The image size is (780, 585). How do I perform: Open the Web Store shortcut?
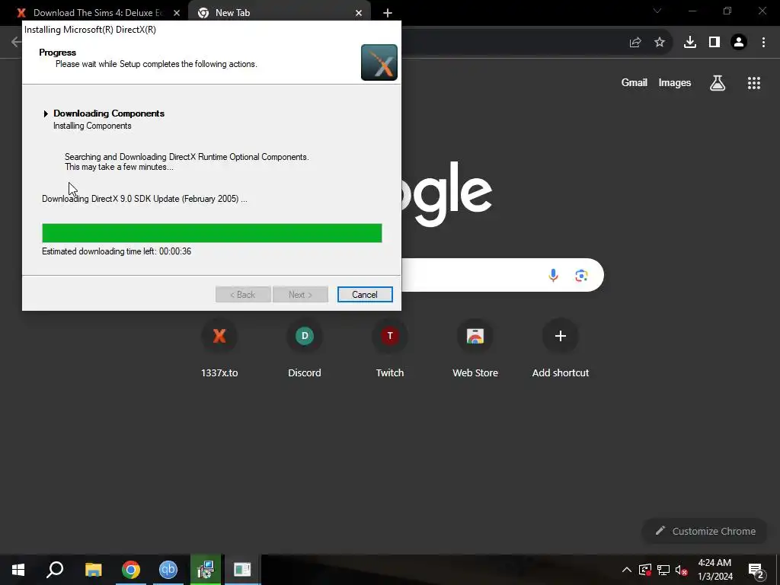pyautogui.click(x=475, y=349)
